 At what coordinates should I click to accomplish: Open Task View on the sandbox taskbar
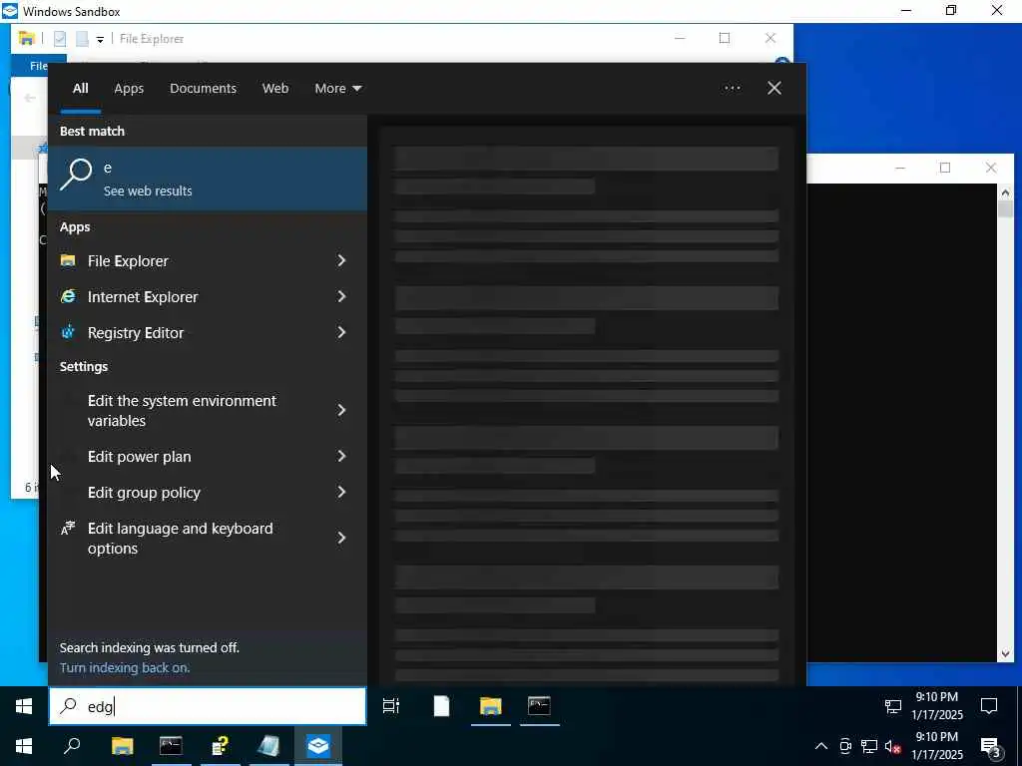[x=391, y=706]
